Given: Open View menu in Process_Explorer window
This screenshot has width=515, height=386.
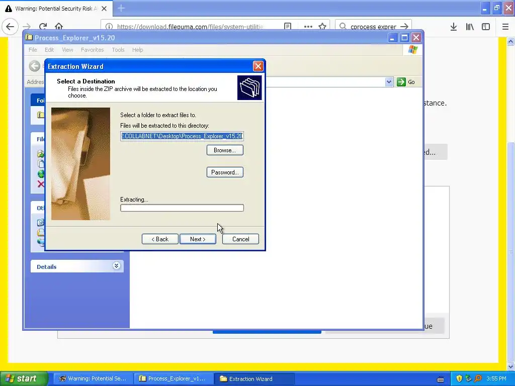Looking at the screenshot, I should [x=67, y=50].
